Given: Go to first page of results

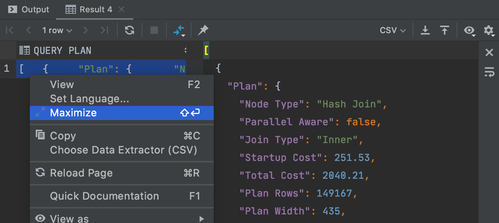Looking at the screenshot, I should (x=10, y=30).
